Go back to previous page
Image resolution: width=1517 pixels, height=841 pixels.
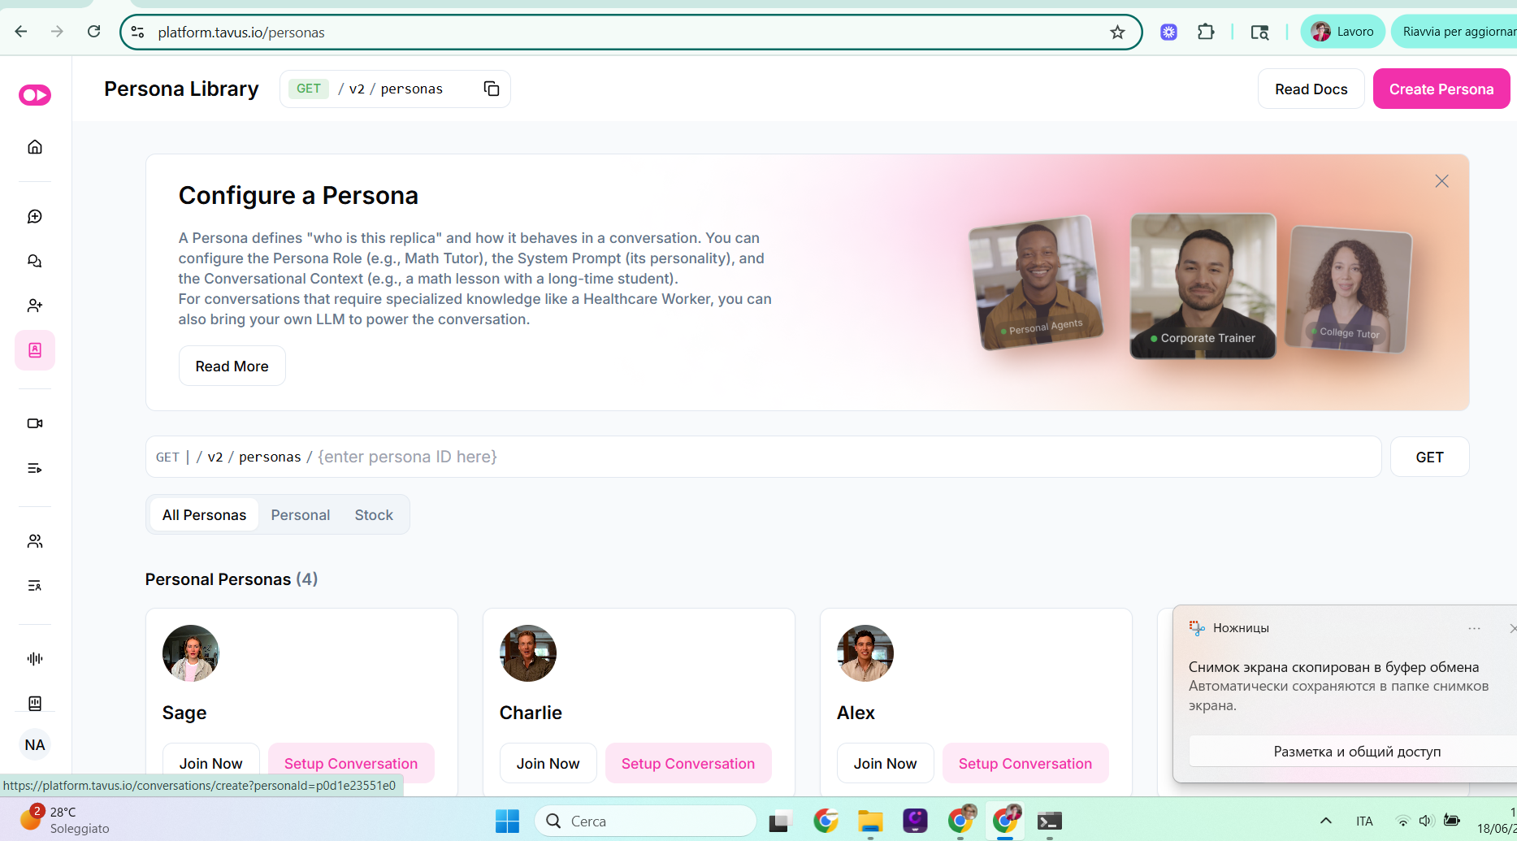pos(21,32)
